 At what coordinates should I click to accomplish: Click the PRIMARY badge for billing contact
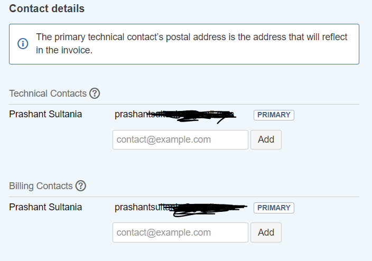point(274,208)
